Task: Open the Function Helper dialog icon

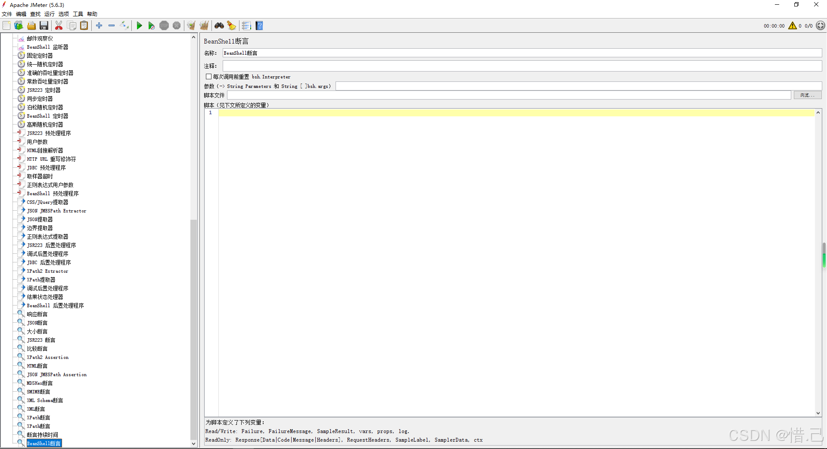Action: (x=246, y=26)
